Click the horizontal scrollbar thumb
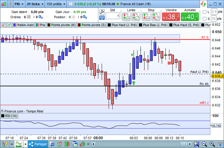 coord(184,144)
